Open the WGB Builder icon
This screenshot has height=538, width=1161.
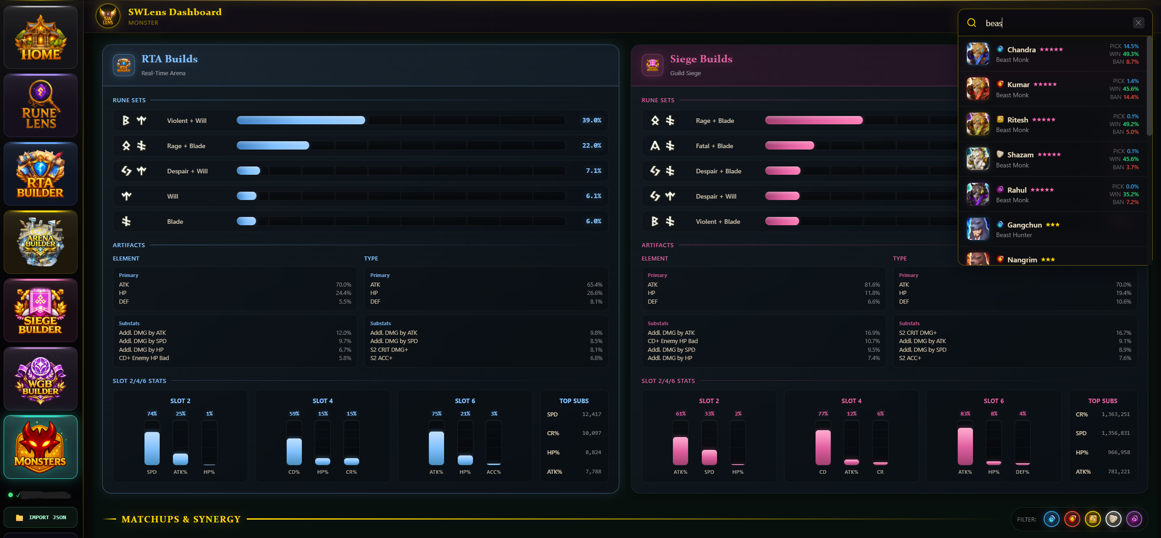click(40, 379)
